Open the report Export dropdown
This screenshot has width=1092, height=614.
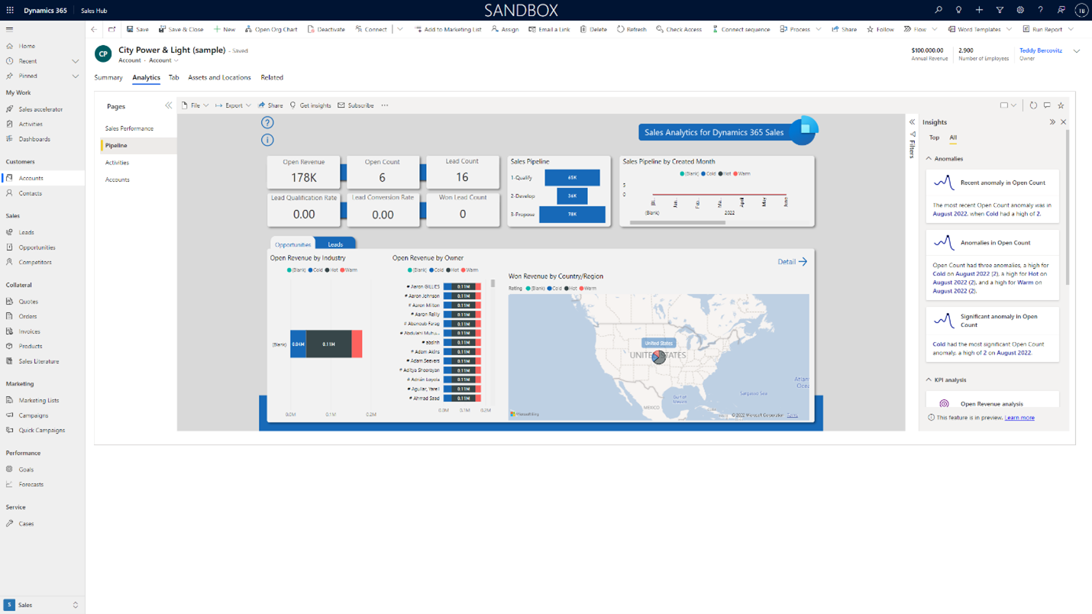click(x=233, y=105)
